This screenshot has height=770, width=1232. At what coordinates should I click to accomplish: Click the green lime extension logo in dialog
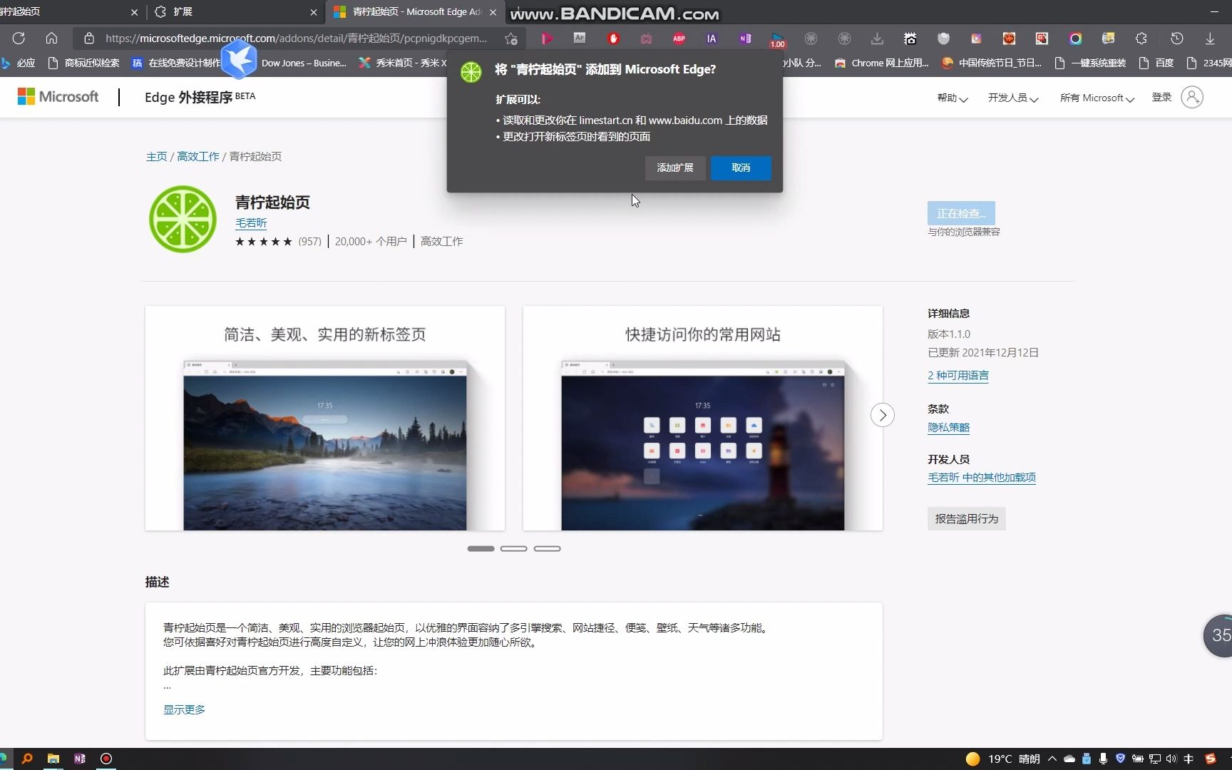(x=471, y=71)
